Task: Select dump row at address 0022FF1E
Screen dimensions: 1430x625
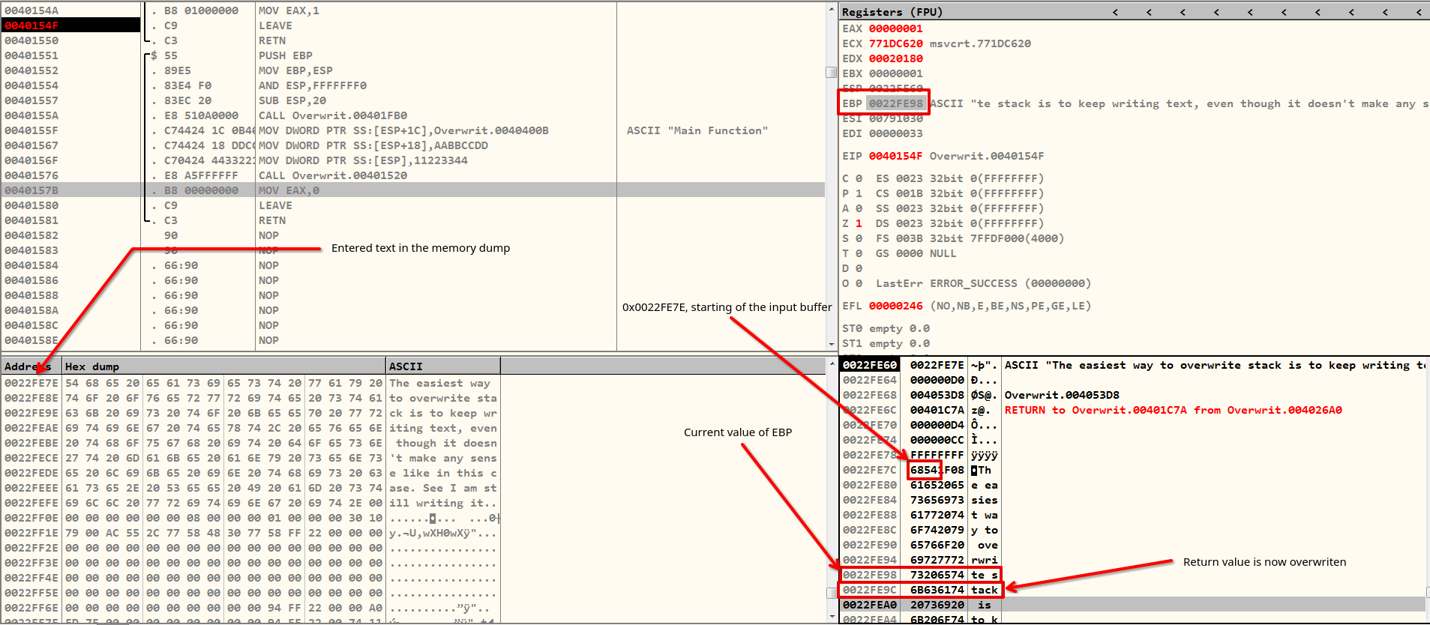Action: pos(250,533)
